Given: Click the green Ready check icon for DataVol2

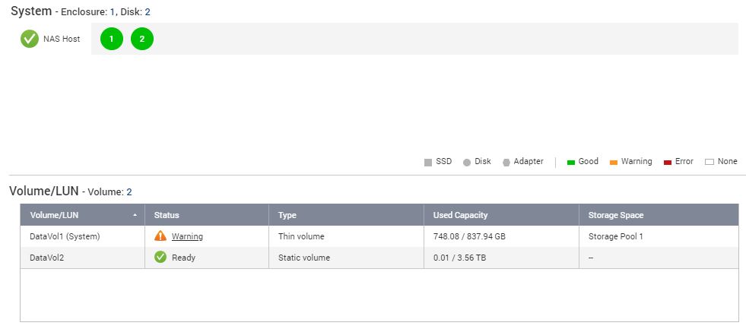Looking at the screenshot, I should [x=160, y=258].
